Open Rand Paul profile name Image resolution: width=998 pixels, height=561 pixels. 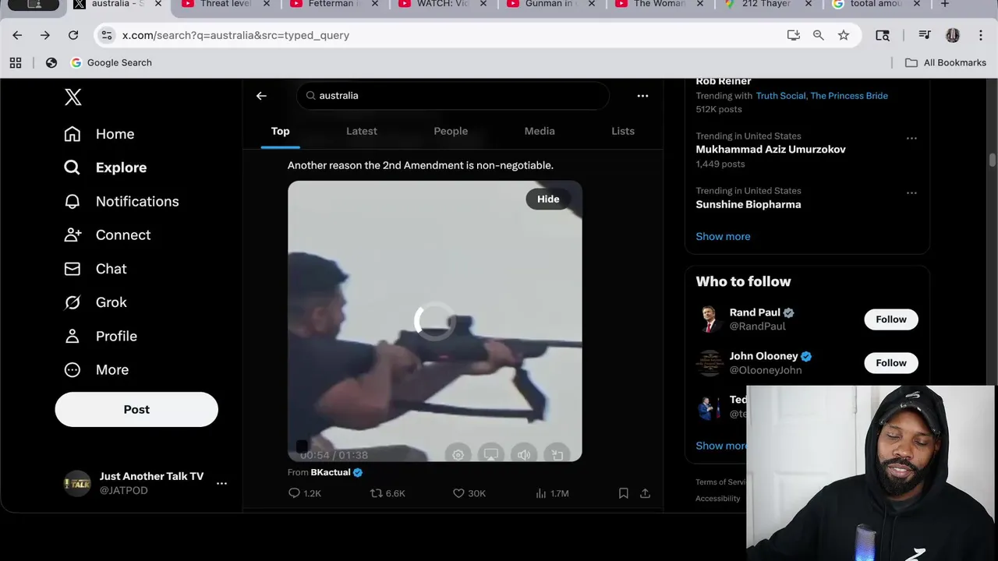pyautogui.click(x=755, y=312)
